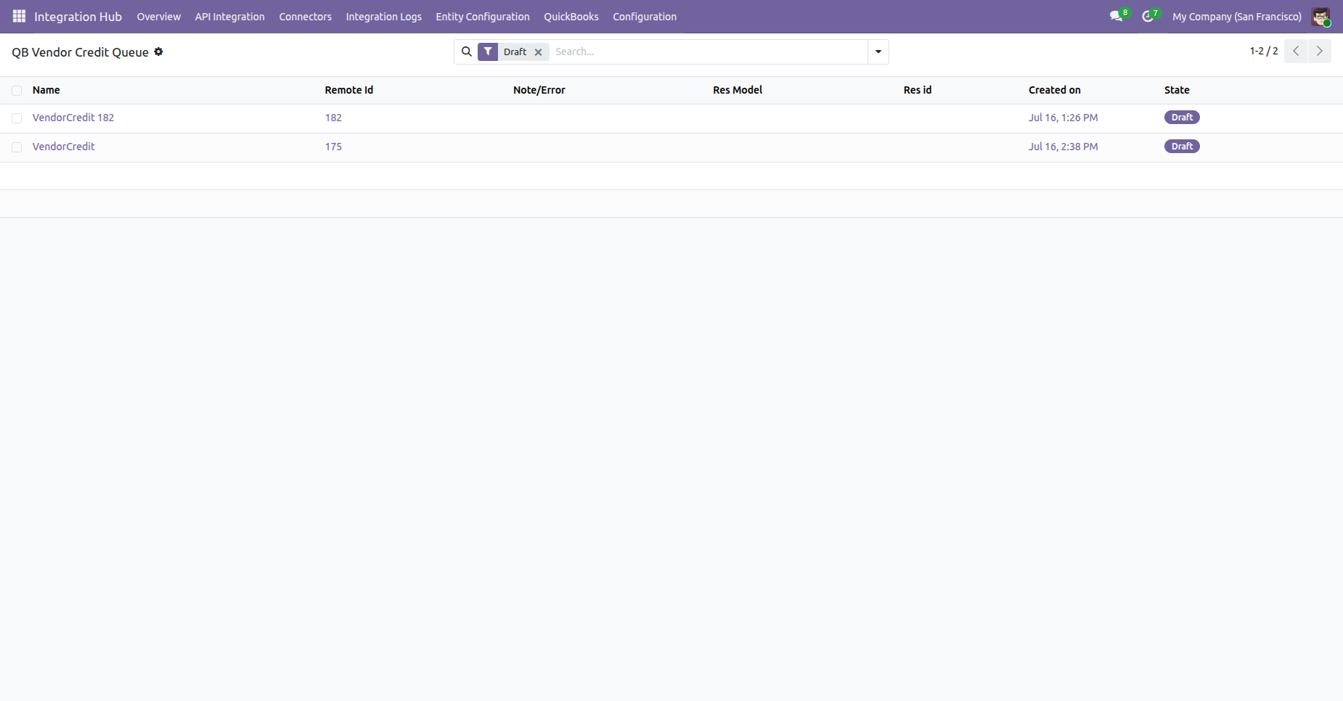Open the user avatar menu
The height and width of the screenshot is (701, 1343).
[1320, 17]
